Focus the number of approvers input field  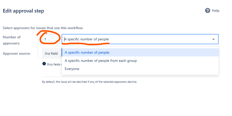tap(51, 39)
